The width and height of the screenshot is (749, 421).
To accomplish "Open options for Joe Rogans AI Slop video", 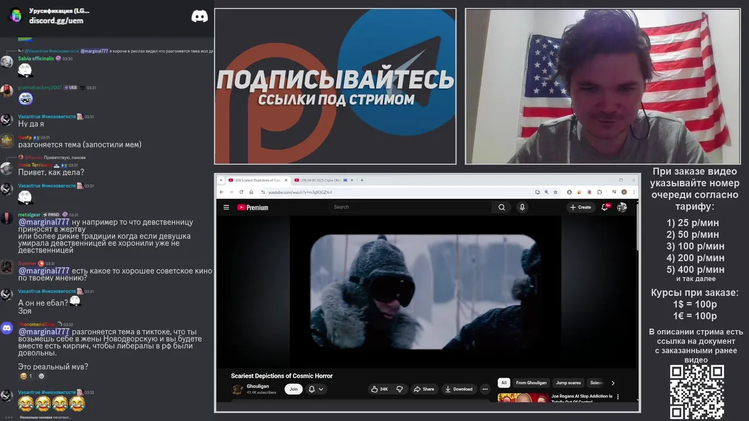I will point(618,397).
